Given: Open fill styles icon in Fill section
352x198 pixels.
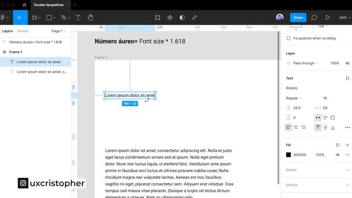Looking at the screenshot, I should coord(338,145).
